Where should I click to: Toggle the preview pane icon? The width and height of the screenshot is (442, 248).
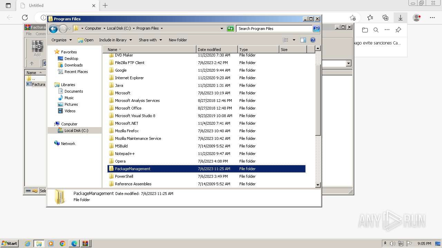tap(303, 40)
